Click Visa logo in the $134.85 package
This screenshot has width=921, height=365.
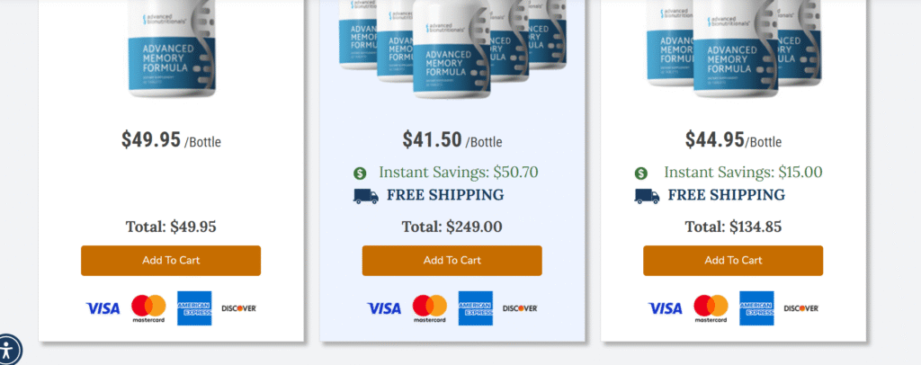pos(666,308)
